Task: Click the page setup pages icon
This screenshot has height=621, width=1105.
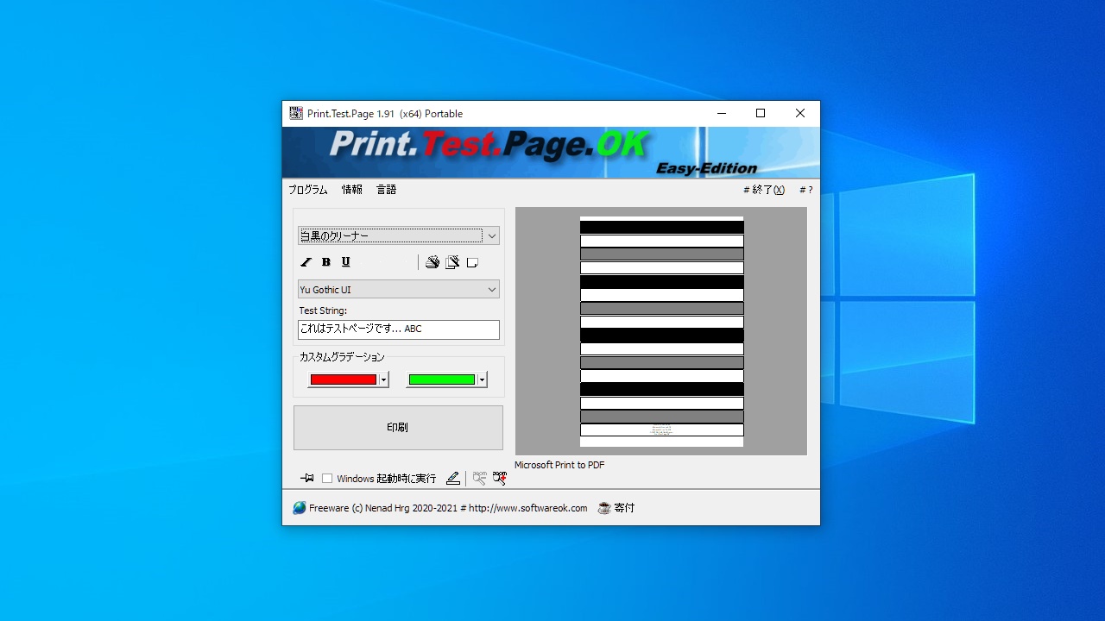Action: (452, 262)
